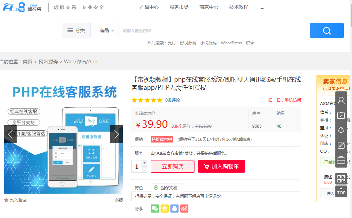
Task: Open the 分类 category menu
Action: tap(76, 30)
